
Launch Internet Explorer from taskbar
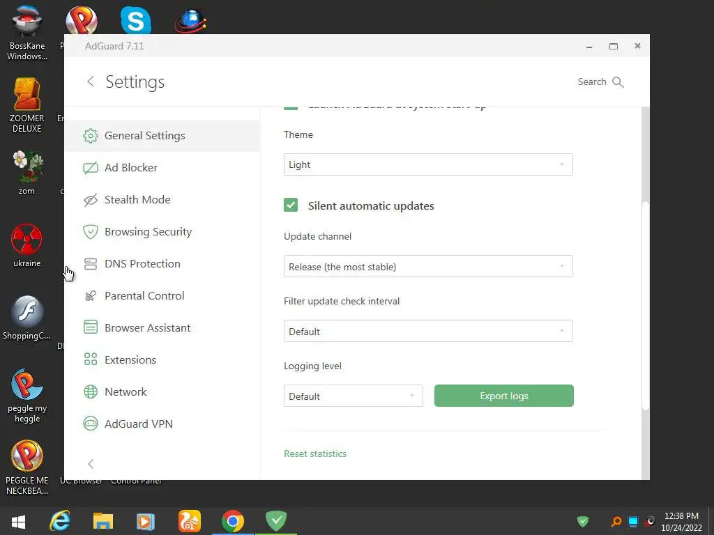60,520
